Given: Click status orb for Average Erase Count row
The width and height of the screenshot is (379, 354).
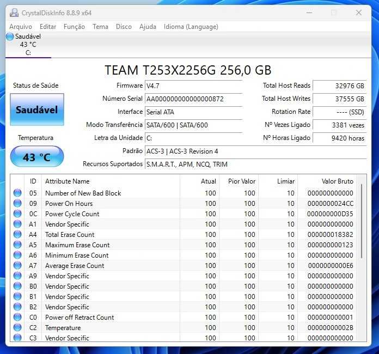Looking at the screenshot, I should point(17,266).
